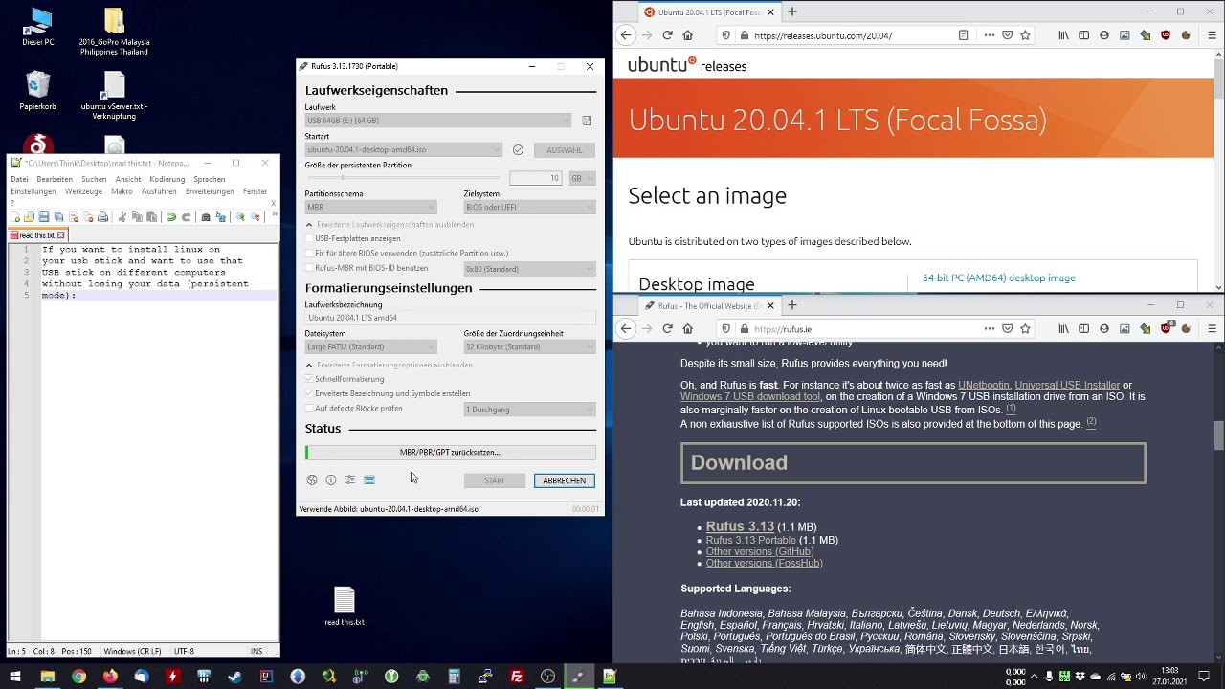Open Zielsystem BIOS oder UEFI dropdown
The image size is (1225, 689).
529,207
